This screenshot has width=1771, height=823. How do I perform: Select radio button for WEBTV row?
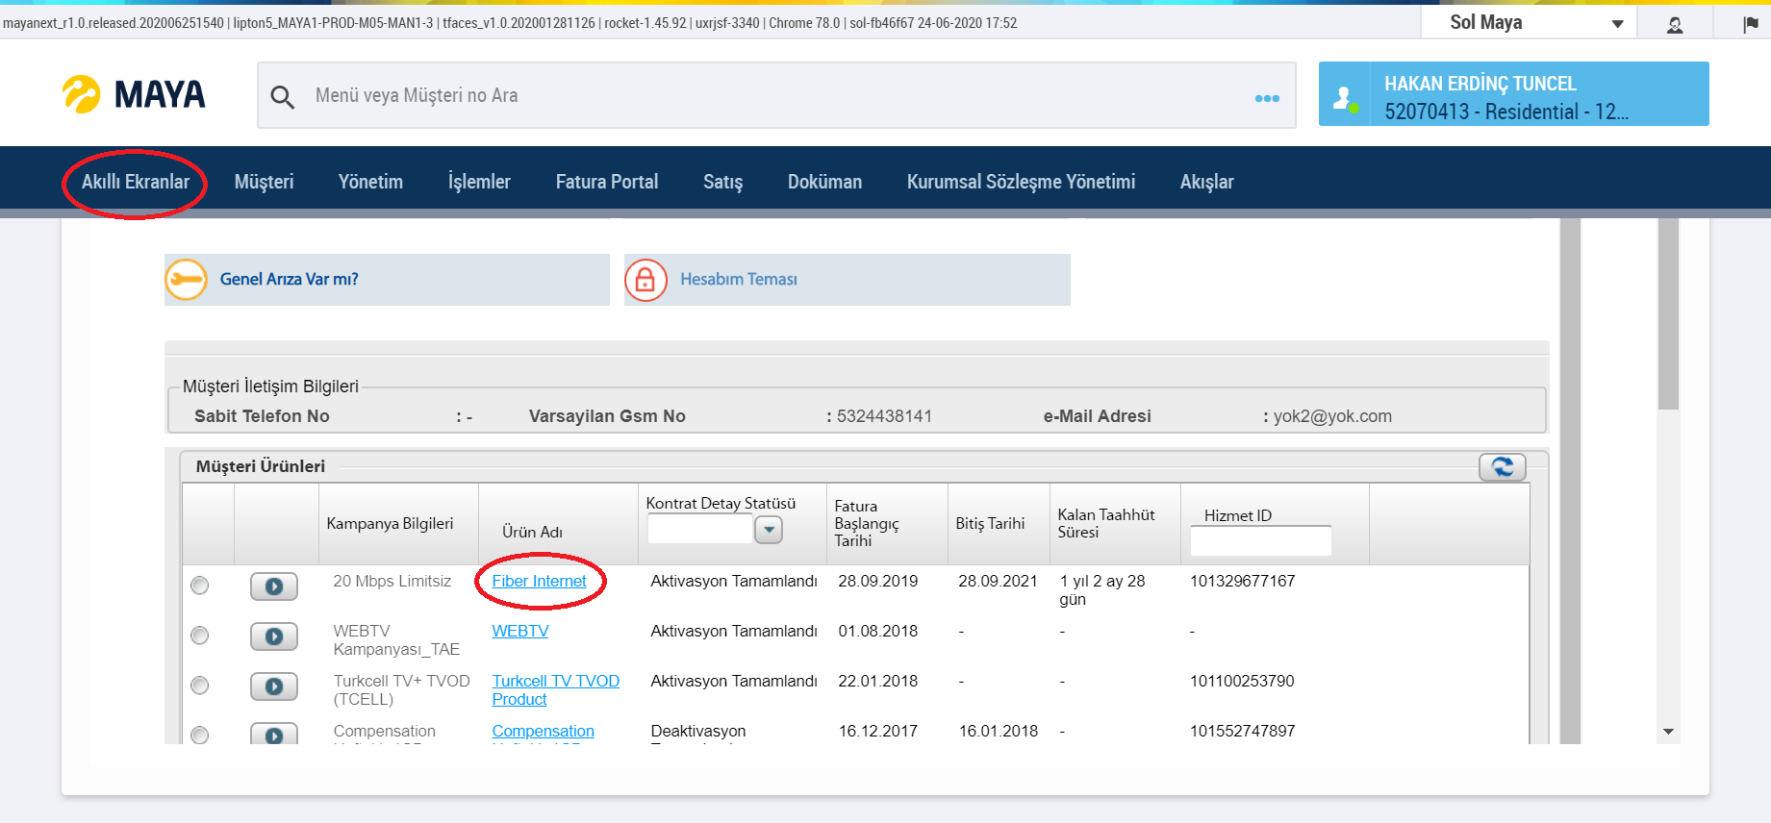click(199, 636)
